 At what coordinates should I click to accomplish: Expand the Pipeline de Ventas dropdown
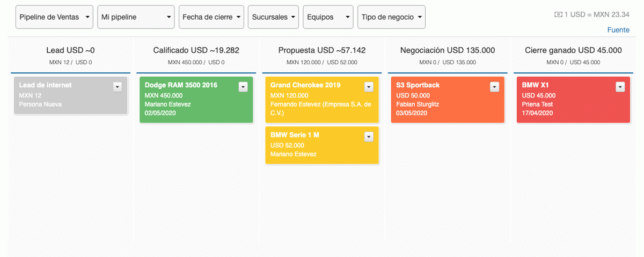pos(54,17)
